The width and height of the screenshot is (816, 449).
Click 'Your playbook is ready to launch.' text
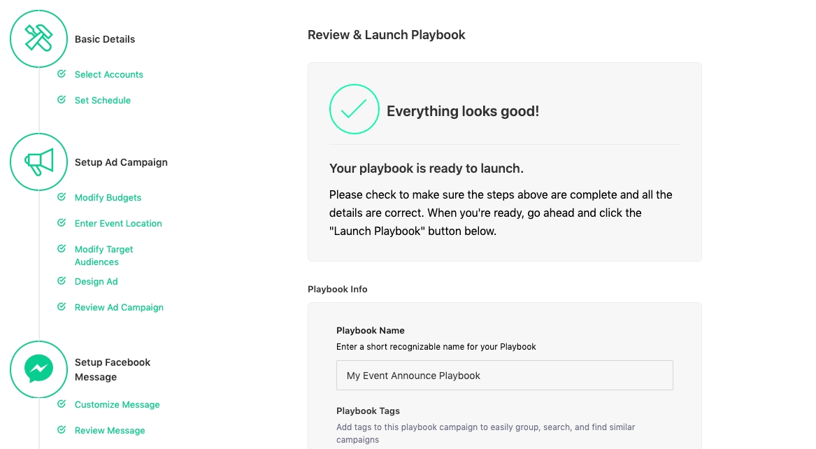pos(427,169)
